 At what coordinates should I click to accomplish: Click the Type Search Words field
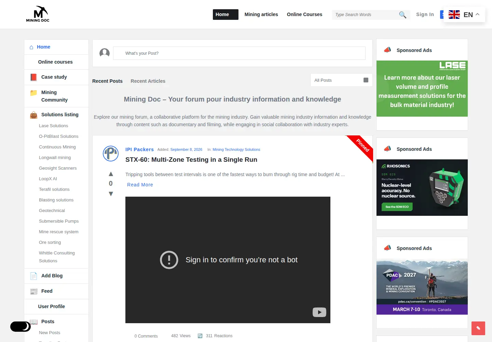tap(365, 15)
